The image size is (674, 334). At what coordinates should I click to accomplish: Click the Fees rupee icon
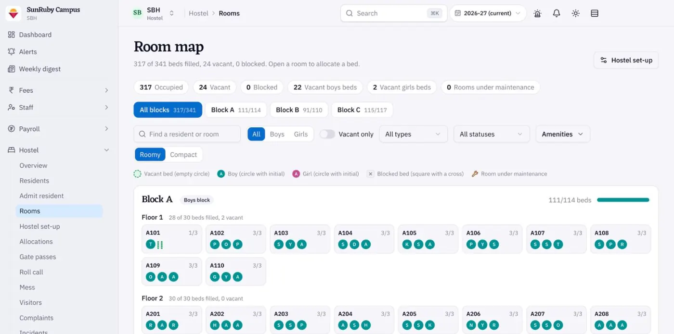12,90
